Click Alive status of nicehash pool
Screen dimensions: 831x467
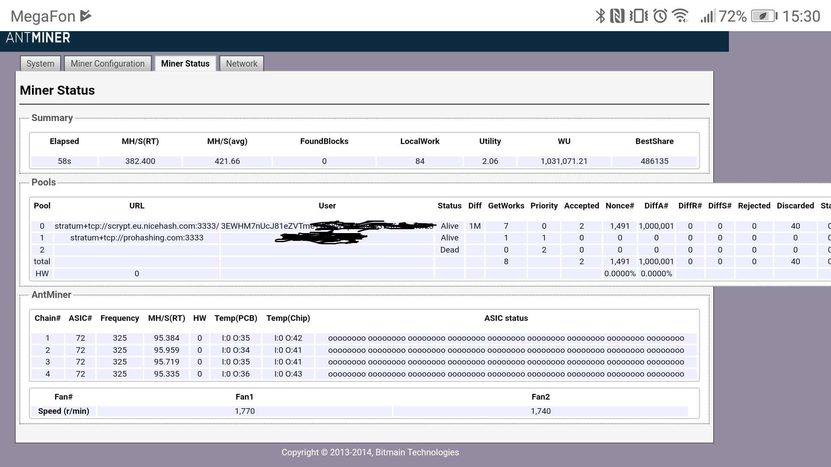tap(450, 226)
